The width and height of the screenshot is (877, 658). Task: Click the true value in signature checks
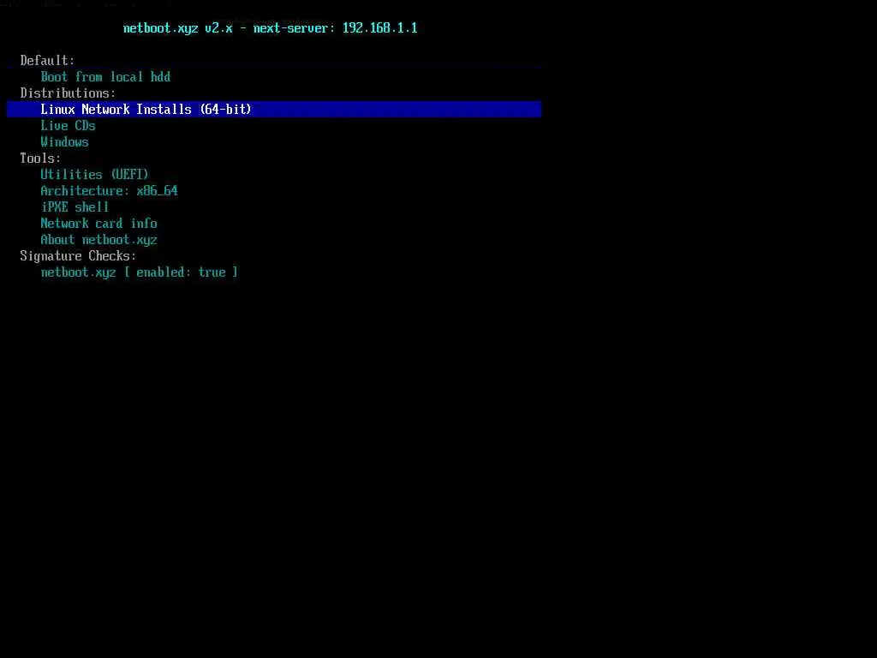pyautogui.click(x=212, y=272)
